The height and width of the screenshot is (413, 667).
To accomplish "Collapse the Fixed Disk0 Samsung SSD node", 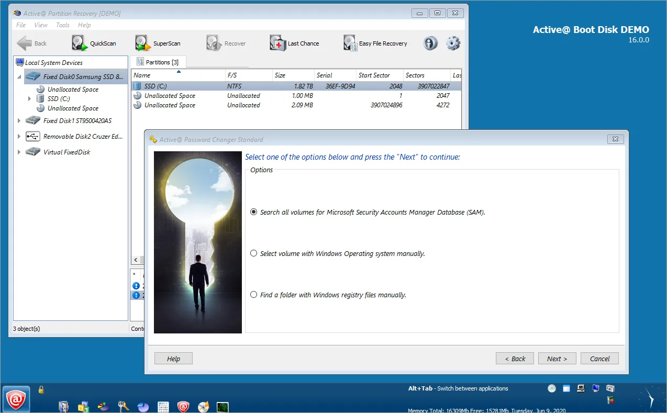I will pos(19,77).
